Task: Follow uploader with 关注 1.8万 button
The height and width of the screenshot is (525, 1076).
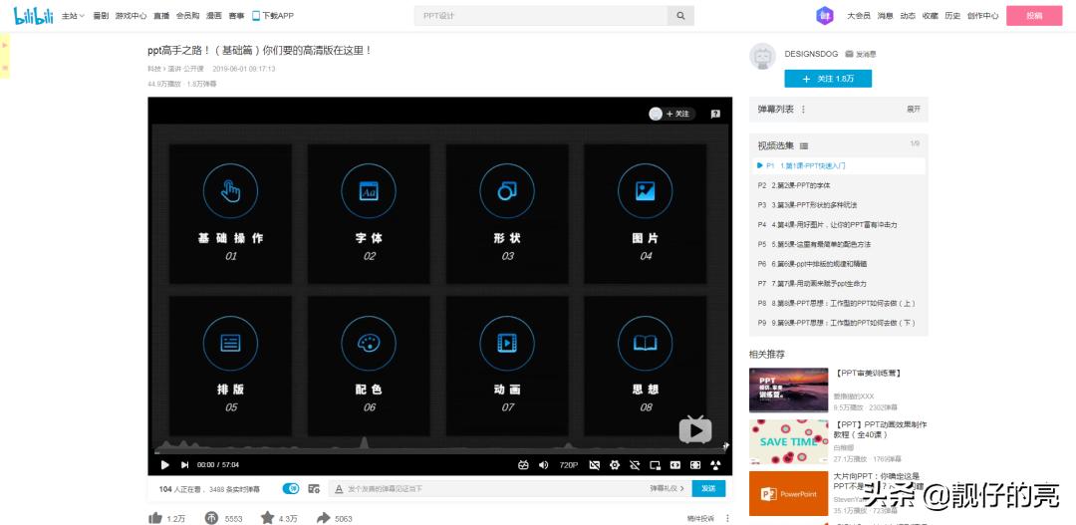Action: [828, 79]
